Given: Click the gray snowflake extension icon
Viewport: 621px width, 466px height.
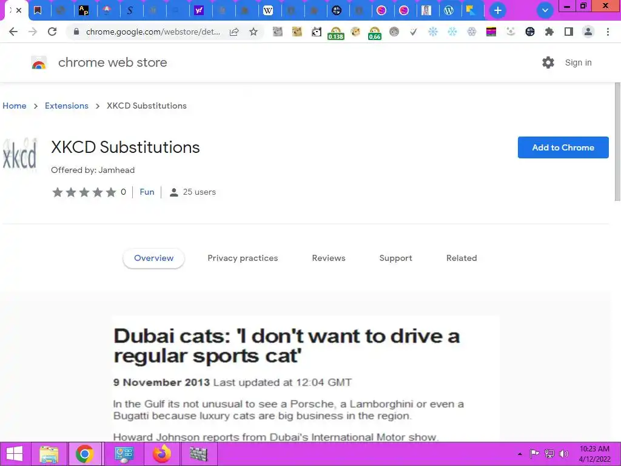Looking at the screenshot, I should [471, 32].
